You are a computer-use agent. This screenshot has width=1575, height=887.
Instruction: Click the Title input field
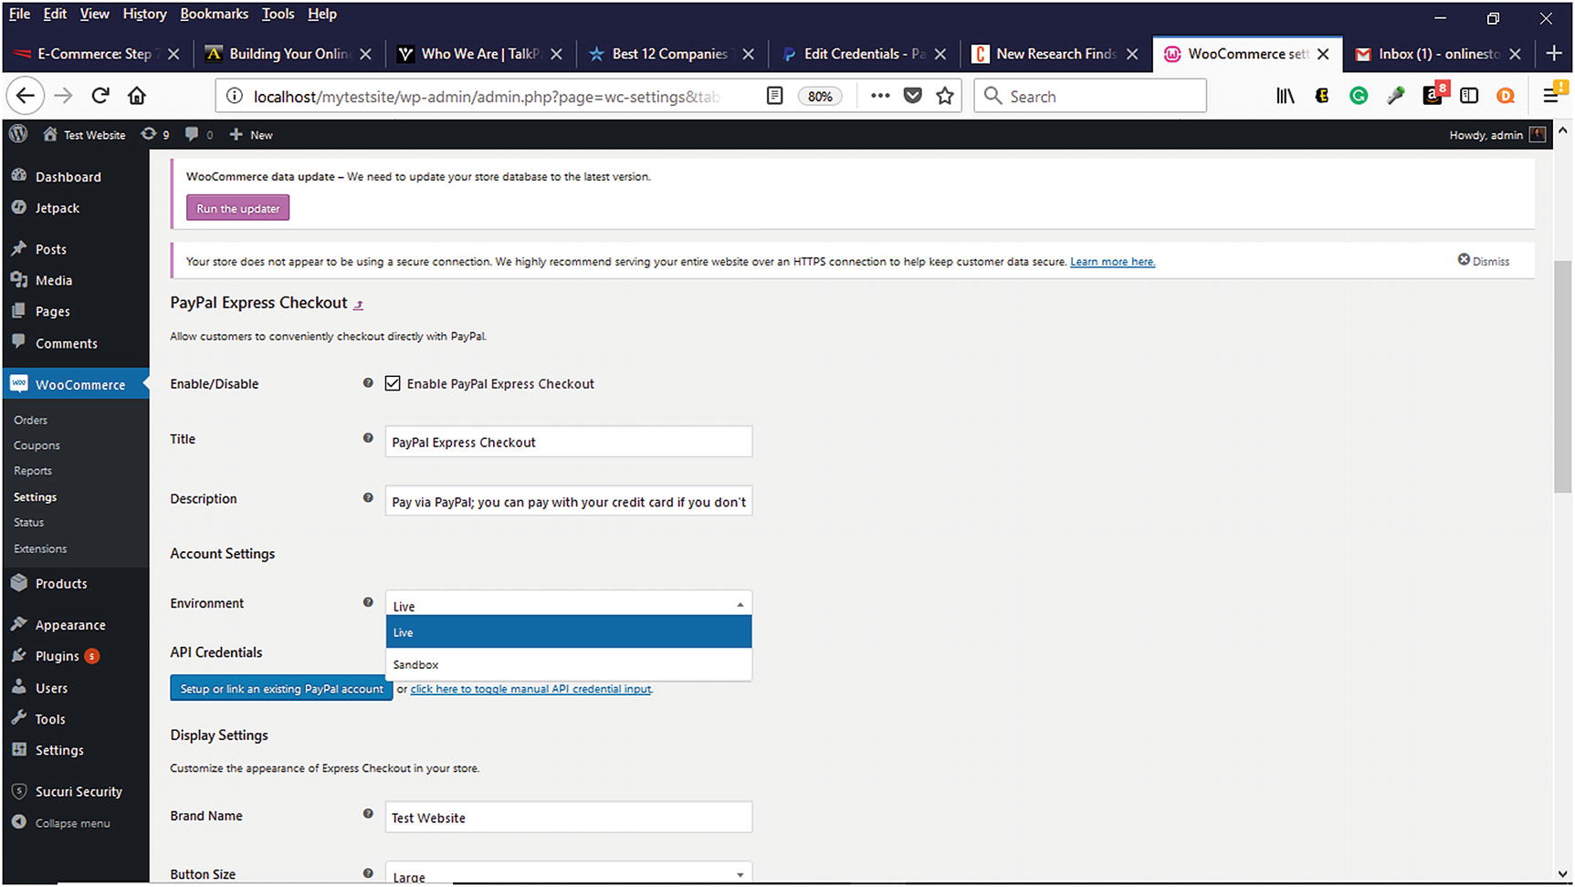click(569, 442)
